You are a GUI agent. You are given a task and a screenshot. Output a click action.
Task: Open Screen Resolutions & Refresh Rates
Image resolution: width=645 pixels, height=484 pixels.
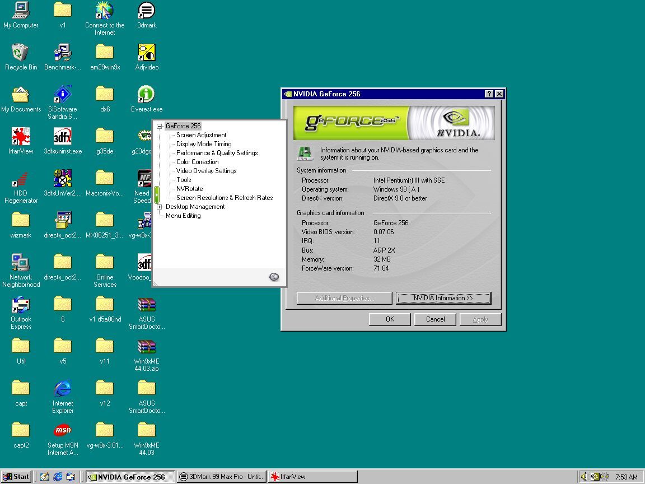(225, 198)
